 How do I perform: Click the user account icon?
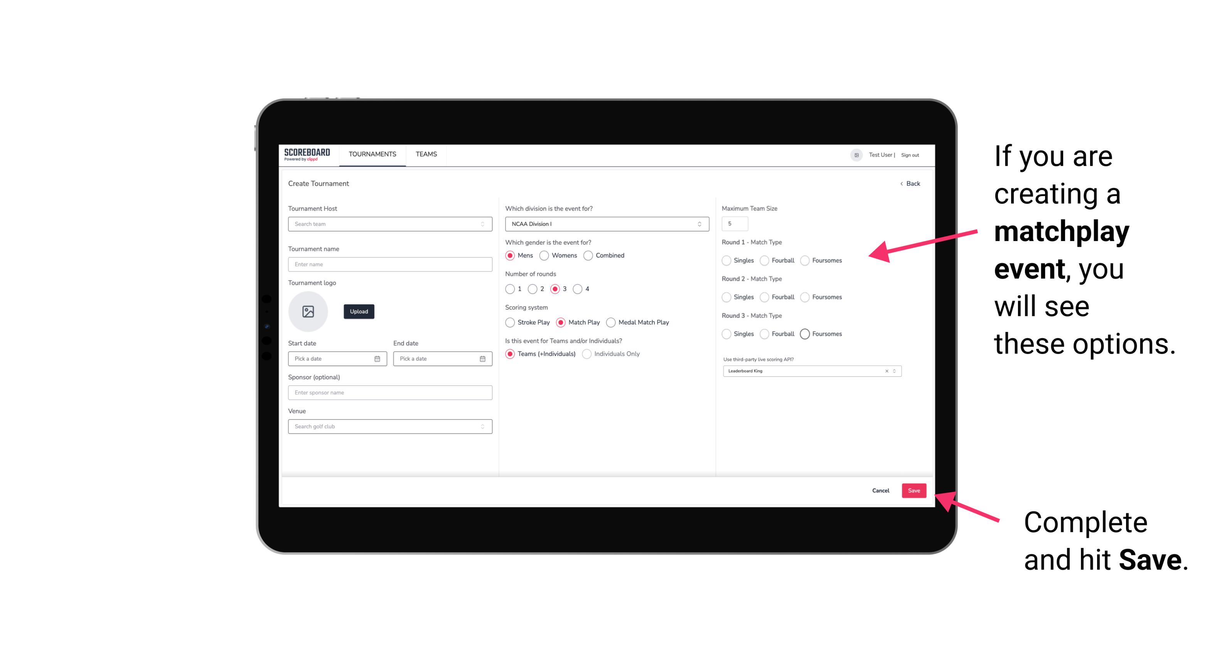(x=854, y=154)
